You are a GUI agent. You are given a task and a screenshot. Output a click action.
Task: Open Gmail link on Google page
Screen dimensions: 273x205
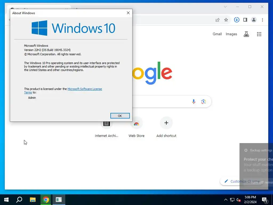(217, 34)
